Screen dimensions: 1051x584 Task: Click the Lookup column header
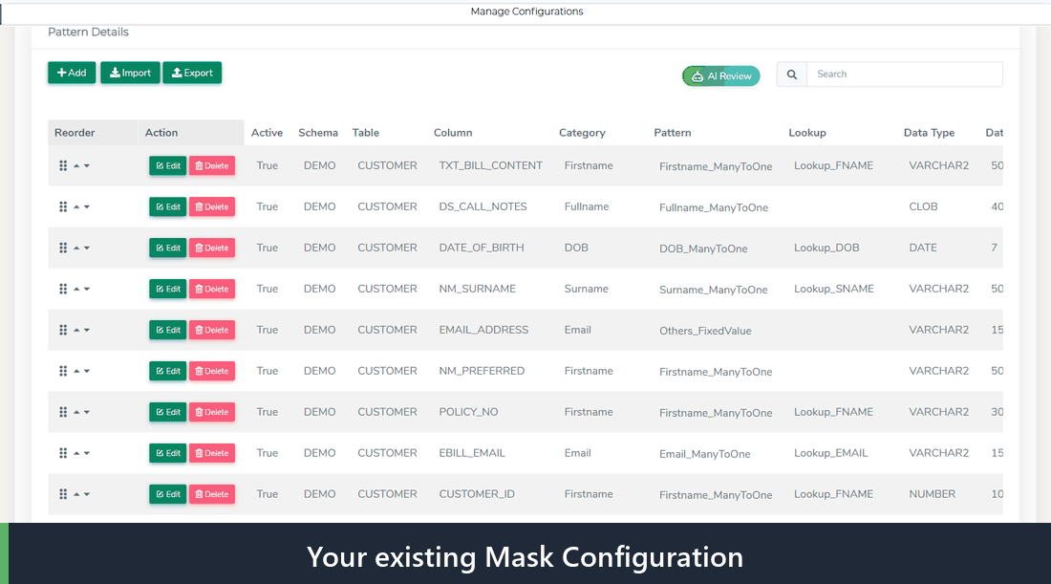point(807,133)
